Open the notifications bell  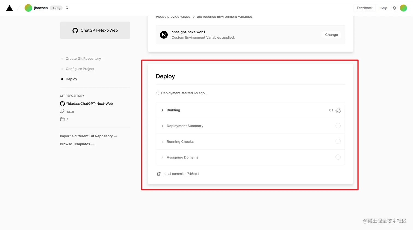[394, 8]
